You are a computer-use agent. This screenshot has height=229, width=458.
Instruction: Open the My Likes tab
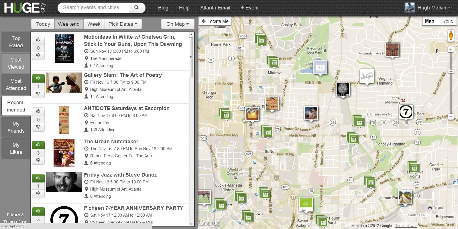pos(16,148)
